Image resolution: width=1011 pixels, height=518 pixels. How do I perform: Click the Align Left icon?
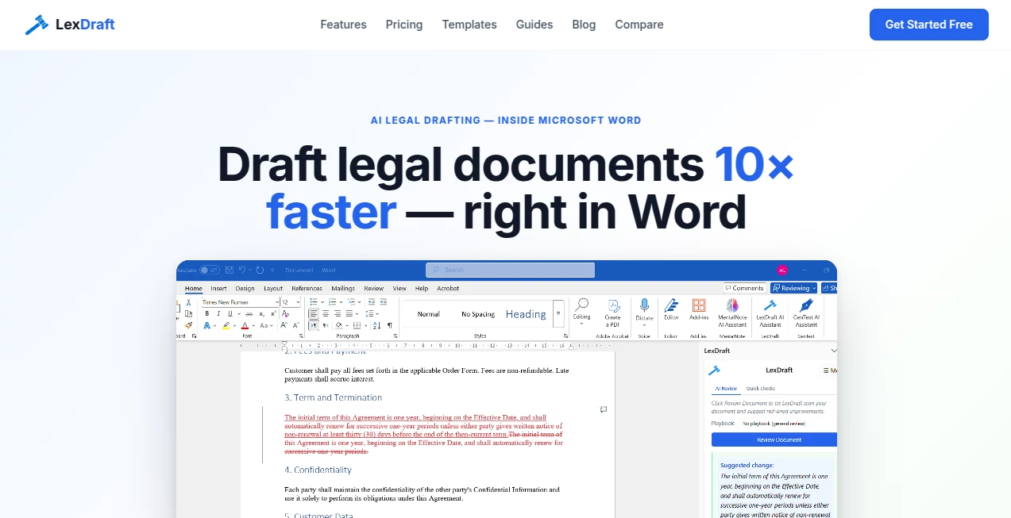pos(314,314)
